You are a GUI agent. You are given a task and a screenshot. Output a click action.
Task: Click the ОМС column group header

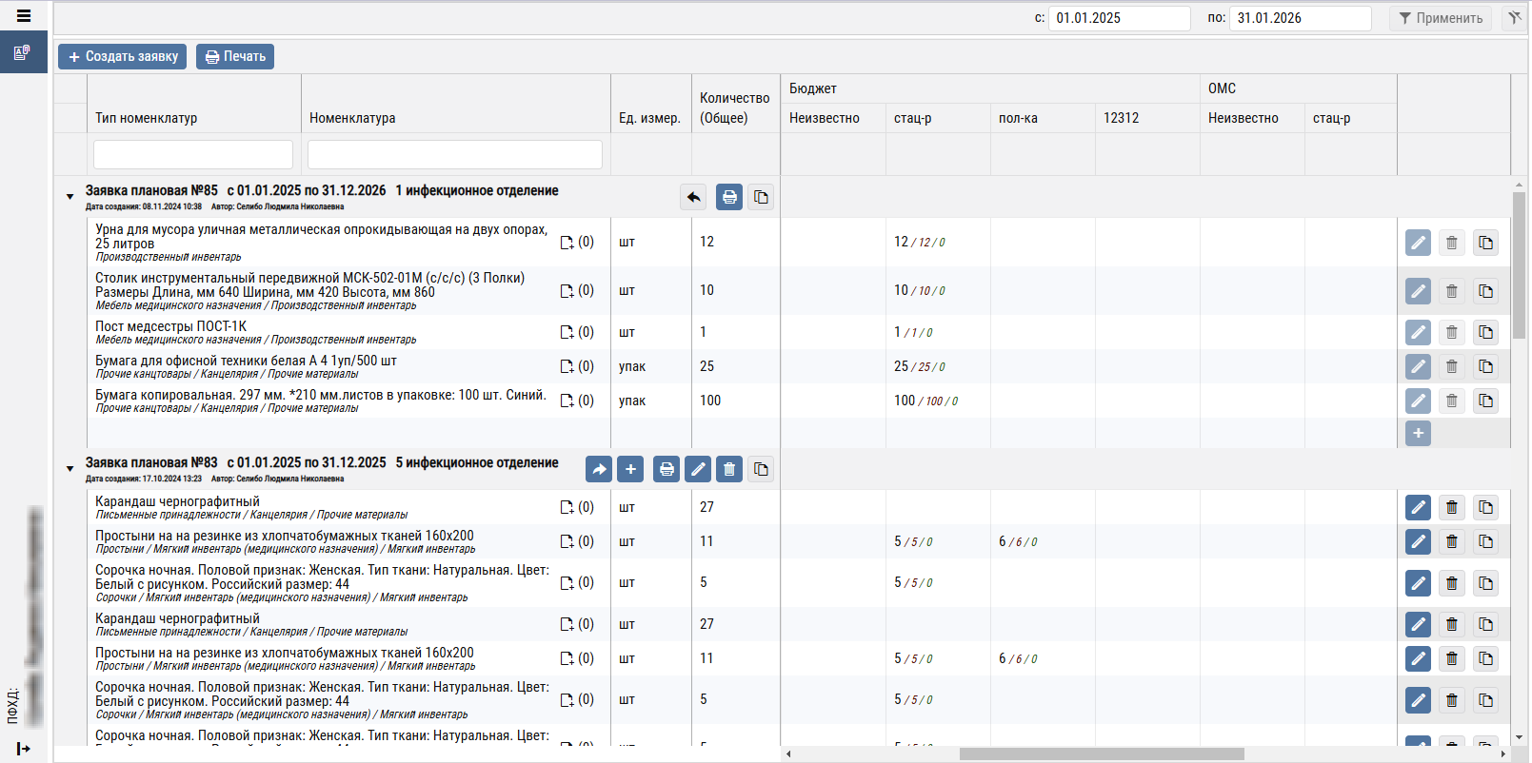(1222, 88)
